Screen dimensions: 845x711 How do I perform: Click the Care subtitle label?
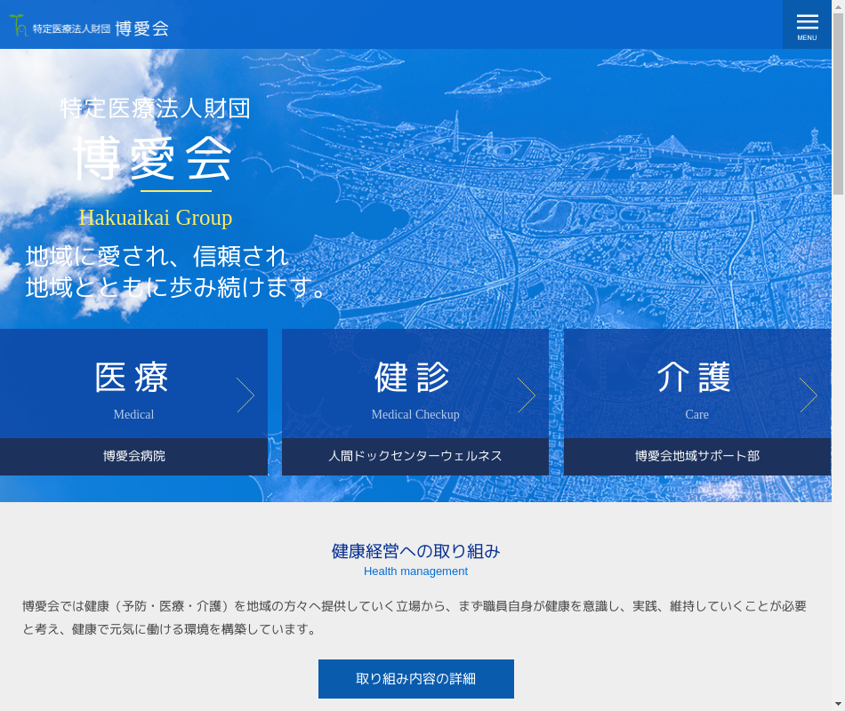click(696, 414)
